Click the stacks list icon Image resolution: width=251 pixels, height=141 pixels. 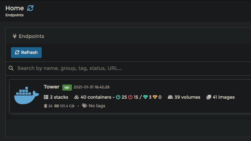click(x=46, y=97)
